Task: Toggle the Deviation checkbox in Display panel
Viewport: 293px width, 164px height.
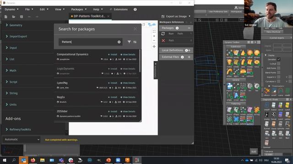Action: [279, 59]
